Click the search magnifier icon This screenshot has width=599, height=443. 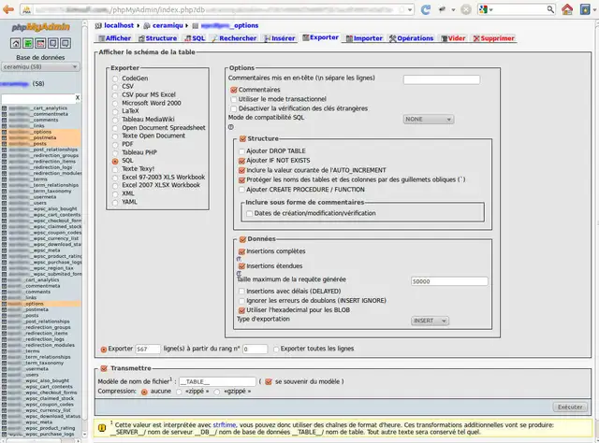[x=550, y=9]
